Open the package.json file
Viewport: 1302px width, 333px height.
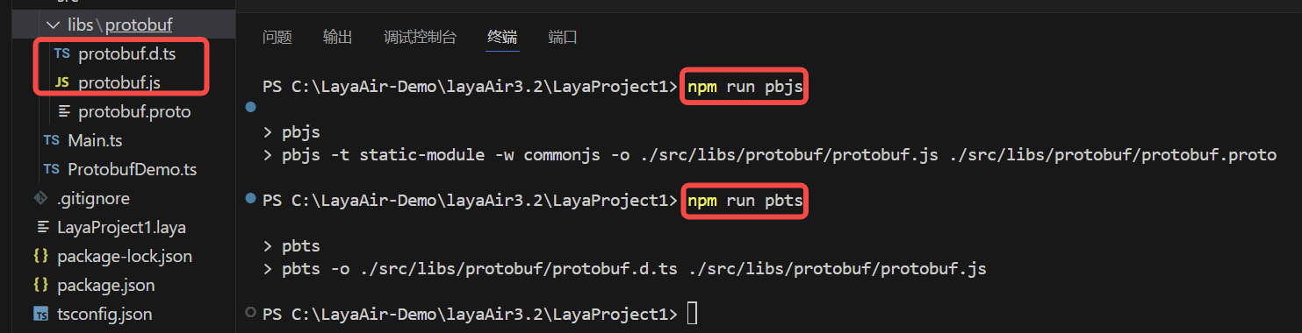(105, 285)
